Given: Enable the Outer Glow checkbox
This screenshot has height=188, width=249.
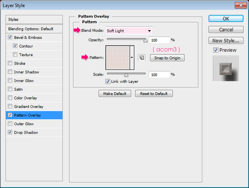Looking at the screenshot, I should click(x=10, y=124).
